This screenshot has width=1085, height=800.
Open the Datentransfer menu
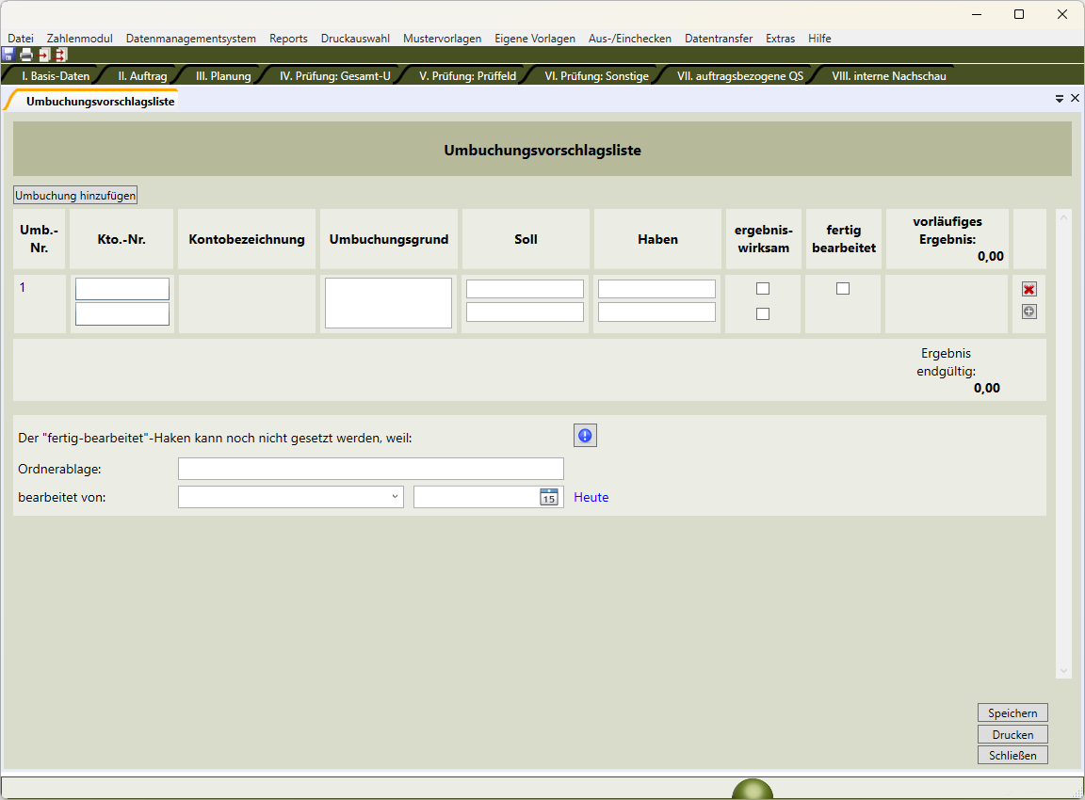tap(719, 39)
